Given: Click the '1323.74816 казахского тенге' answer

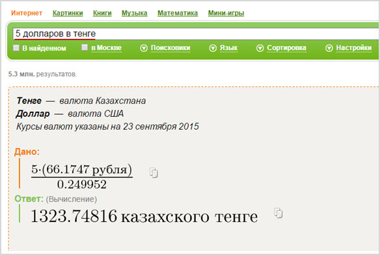Looking at the screenshot, I should 144,216.
